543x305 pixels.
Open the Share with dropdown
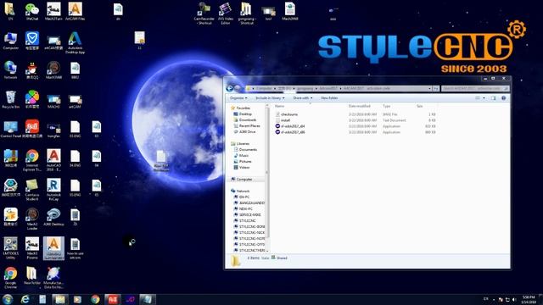303,98
